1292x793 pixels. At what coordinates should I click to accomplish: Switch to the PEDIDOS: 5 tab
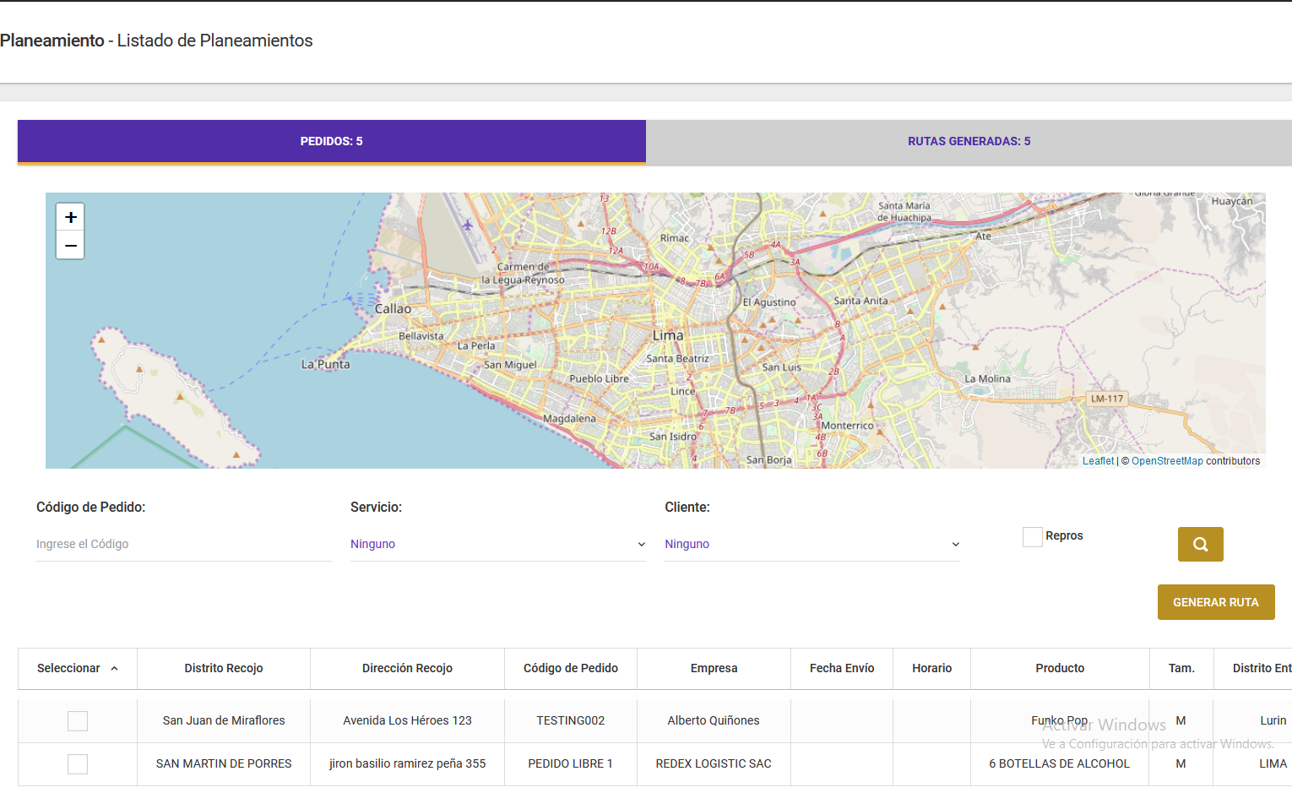[331, 142]
